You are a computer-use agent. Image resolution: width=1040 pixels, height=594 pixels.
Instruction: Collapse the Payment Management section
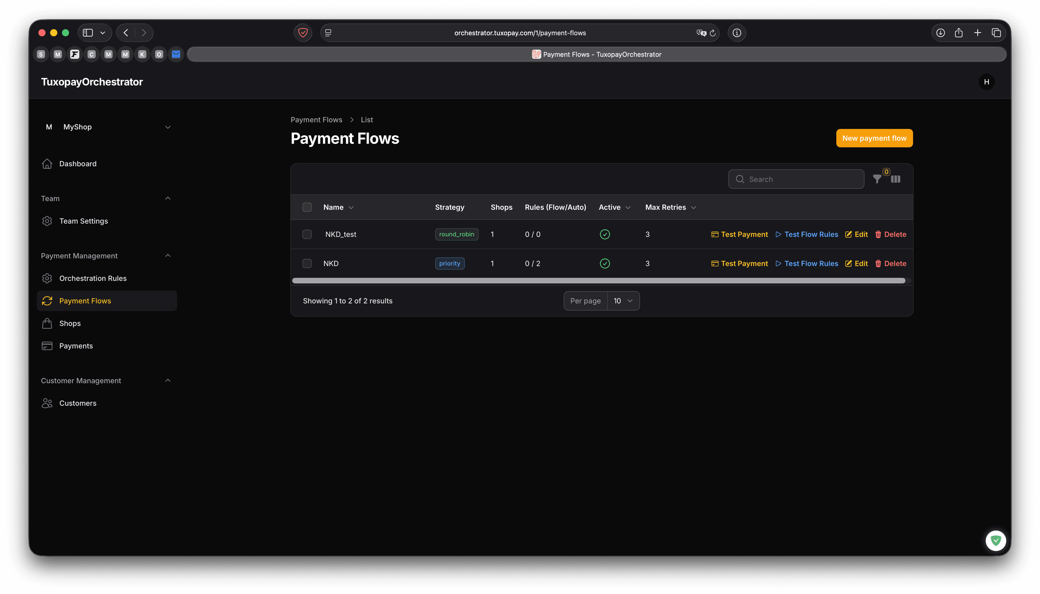(167, 256)
